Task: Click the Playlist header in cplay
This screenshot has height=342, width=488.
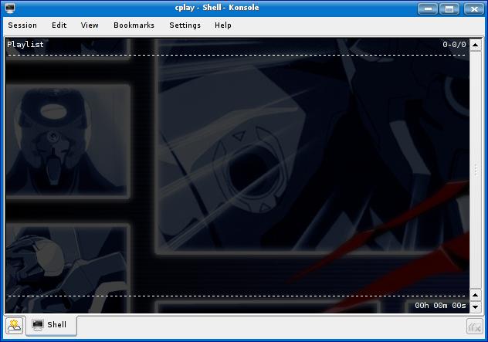Action: pos(25,45)
